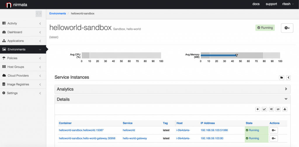Click the shuffle icon in Details toolbar
The height and width of the screenshot is (147, 299).
tap(271, 109)
